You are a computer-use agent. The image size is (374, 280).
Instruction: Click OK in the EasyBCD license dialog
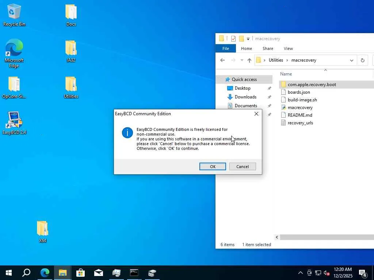pyautogui.click(x=213, y=166)
